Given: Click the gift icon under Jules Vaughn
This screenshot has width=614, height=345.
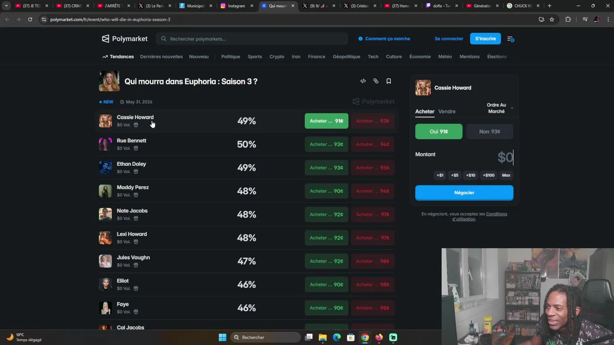Looking at the screenshot, I should tap(136, 265).
